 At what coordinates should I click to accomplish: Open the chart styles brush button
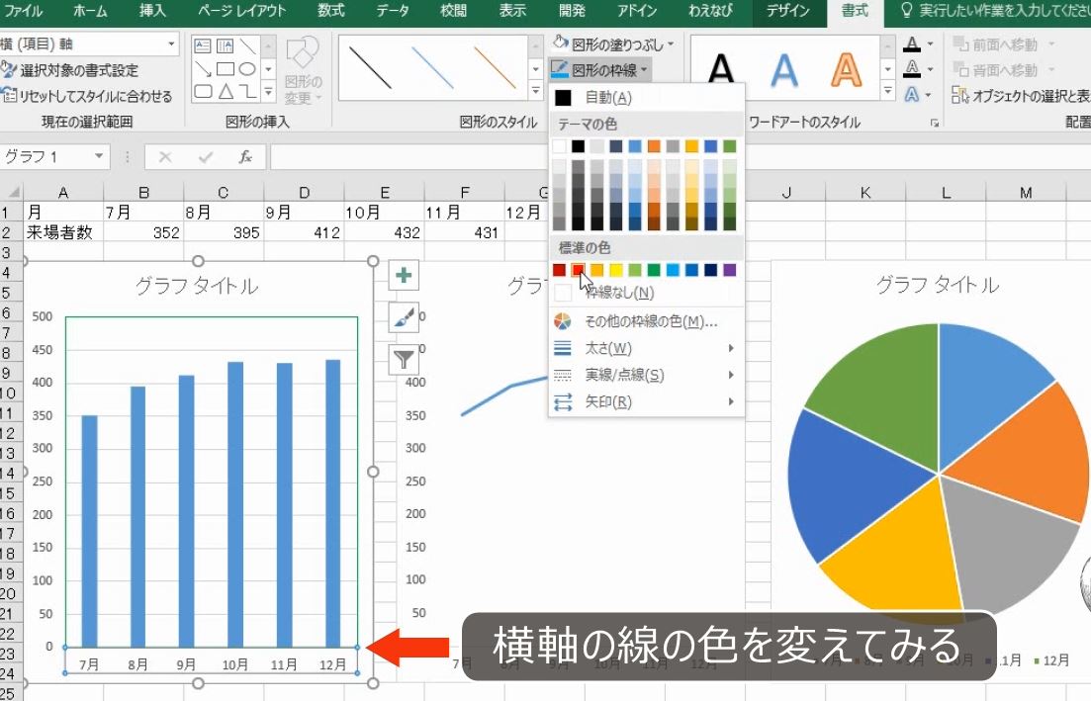pos(404,317)
